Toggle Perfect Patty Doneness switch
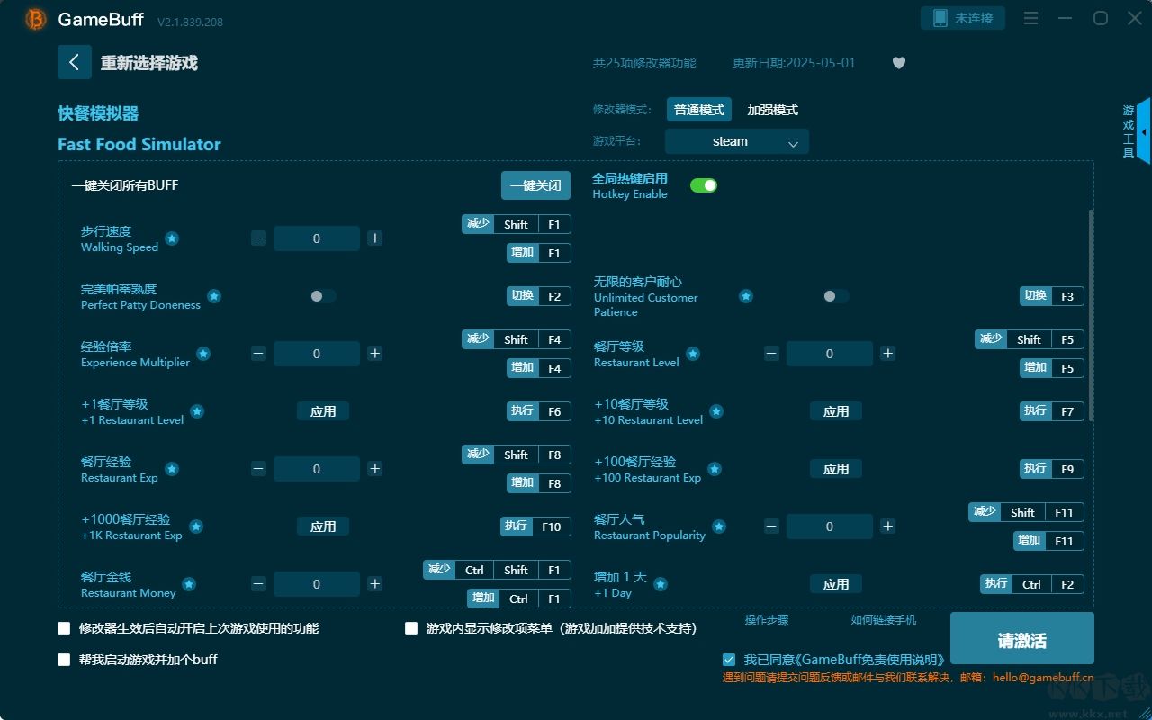 tap(323, 296)
